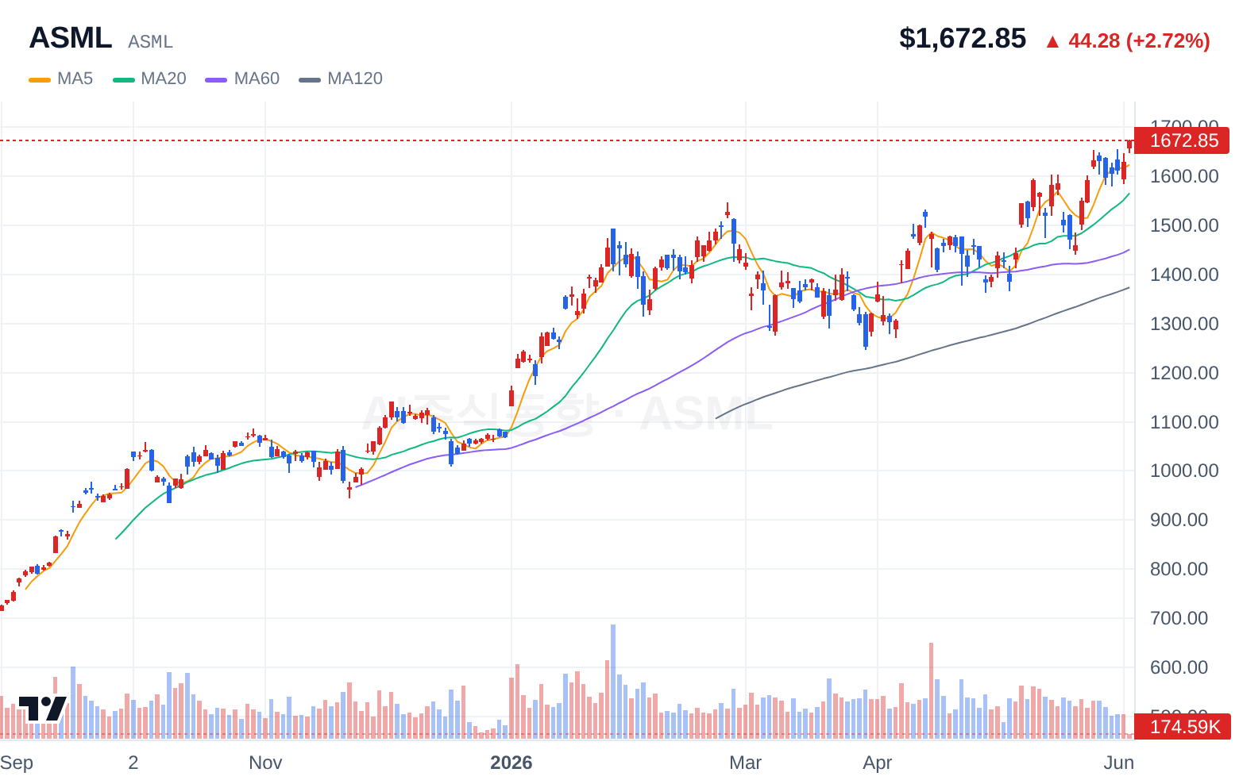Click the 1100.00 price axis label
The height and width of the screenshot is (784, 1239).
coord(1184,422)
